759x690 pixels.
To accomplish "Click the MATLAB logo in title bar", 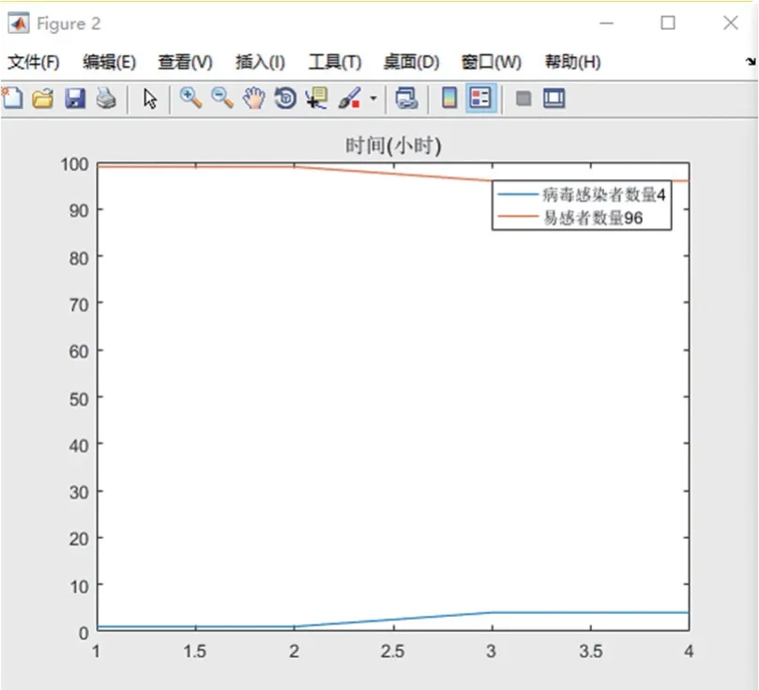I will tap(19, 23).
